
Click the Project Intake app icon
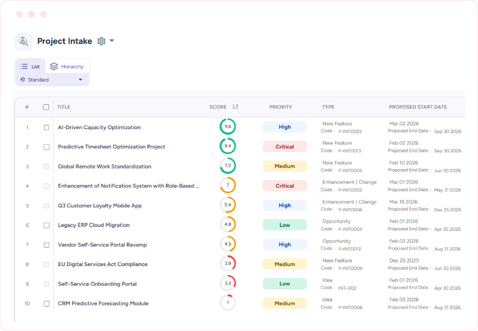point(23,41)
